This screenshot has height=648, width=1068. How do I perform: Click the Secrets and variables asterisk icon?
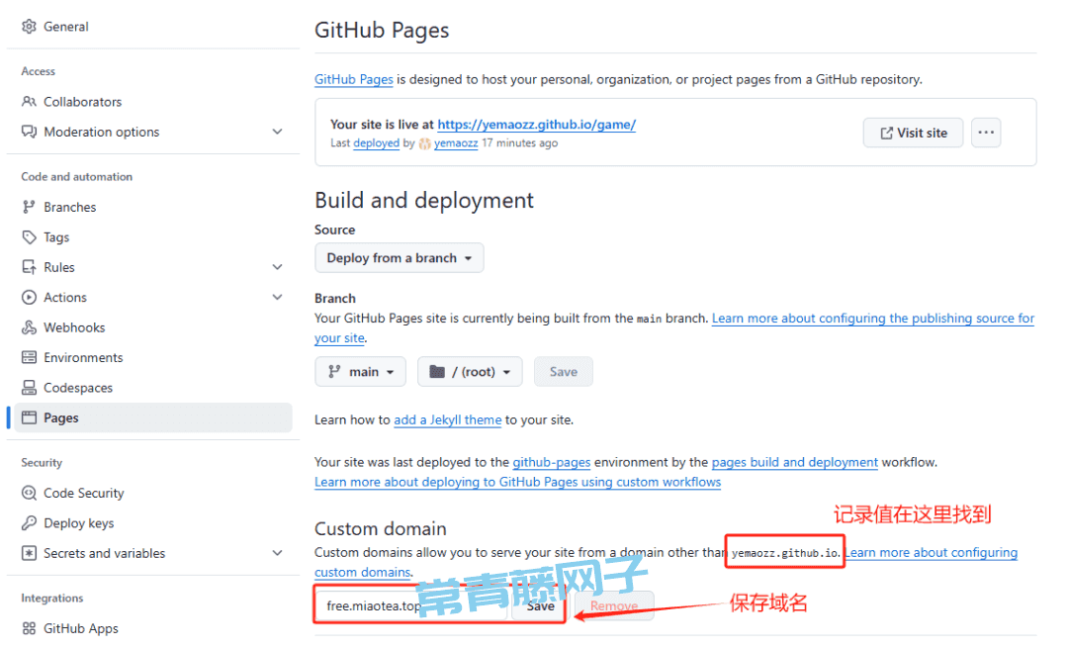coord(29,553)
